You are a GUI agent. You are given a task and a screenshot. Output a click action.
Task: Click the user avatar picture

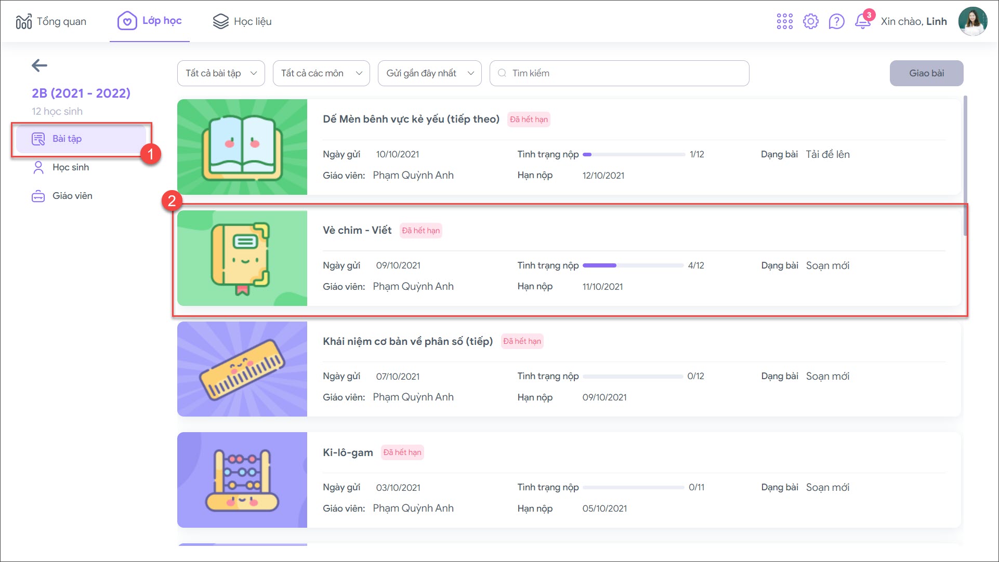(x=972, y=21)
